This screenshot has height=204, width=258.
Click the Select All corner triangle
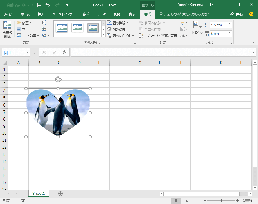click(5, 63)
